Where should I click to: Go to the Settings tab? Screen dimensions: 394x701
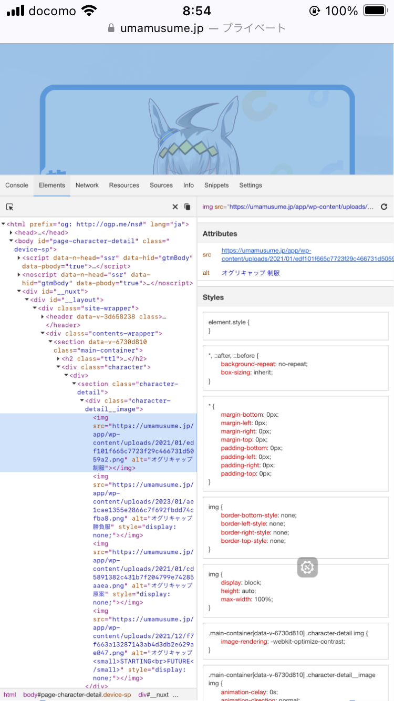pos(251,185)
